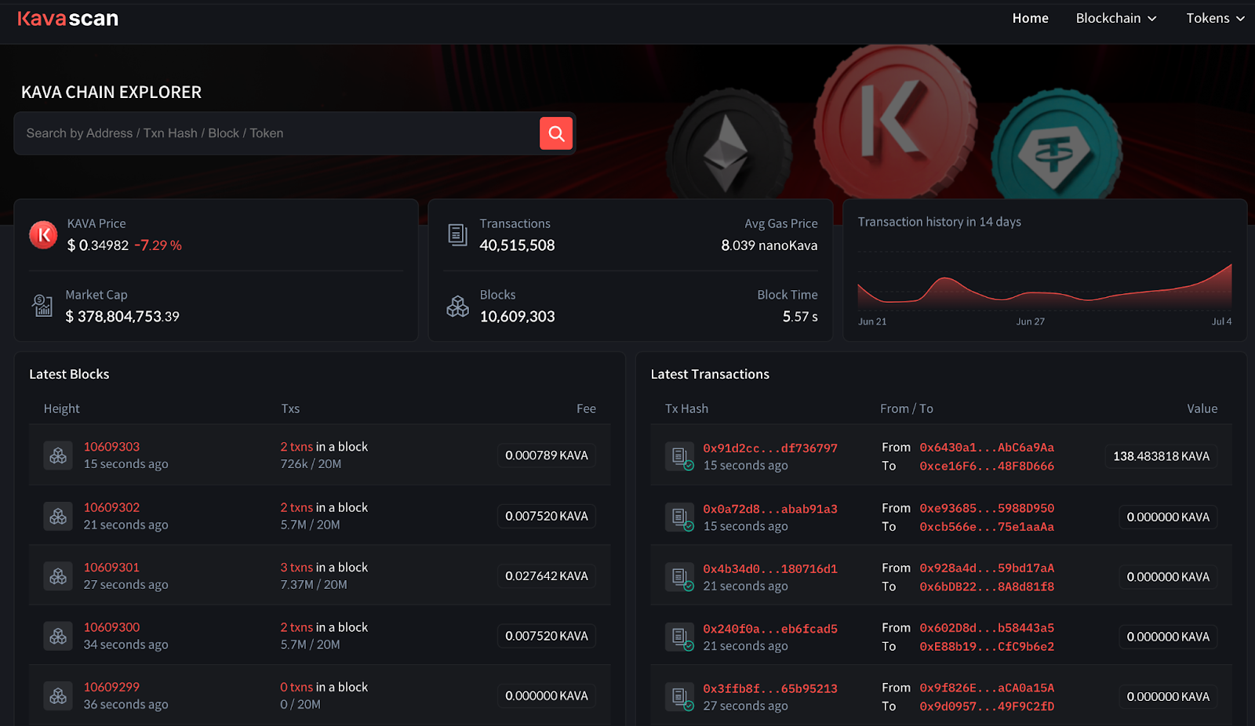Viewport: 1255px width, 726px height.
Task: Open the Blockchain dropdown menu
Action: [1116, 18]
